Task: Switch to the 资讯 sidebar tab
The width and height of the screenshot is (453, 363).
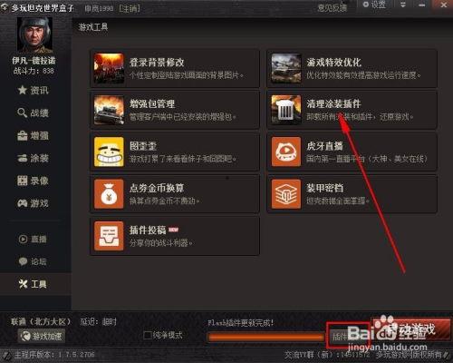Action: point(33,90)
